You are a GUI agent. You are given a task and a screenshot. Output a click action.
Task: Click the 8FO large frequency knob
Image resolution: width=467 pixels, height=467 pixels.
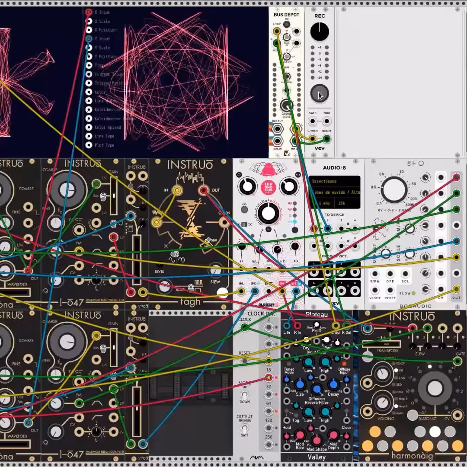(x=394, y=190)
